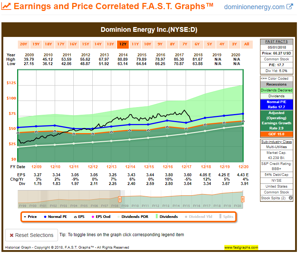Click the GDF 15.0 orange swatch

276,134
